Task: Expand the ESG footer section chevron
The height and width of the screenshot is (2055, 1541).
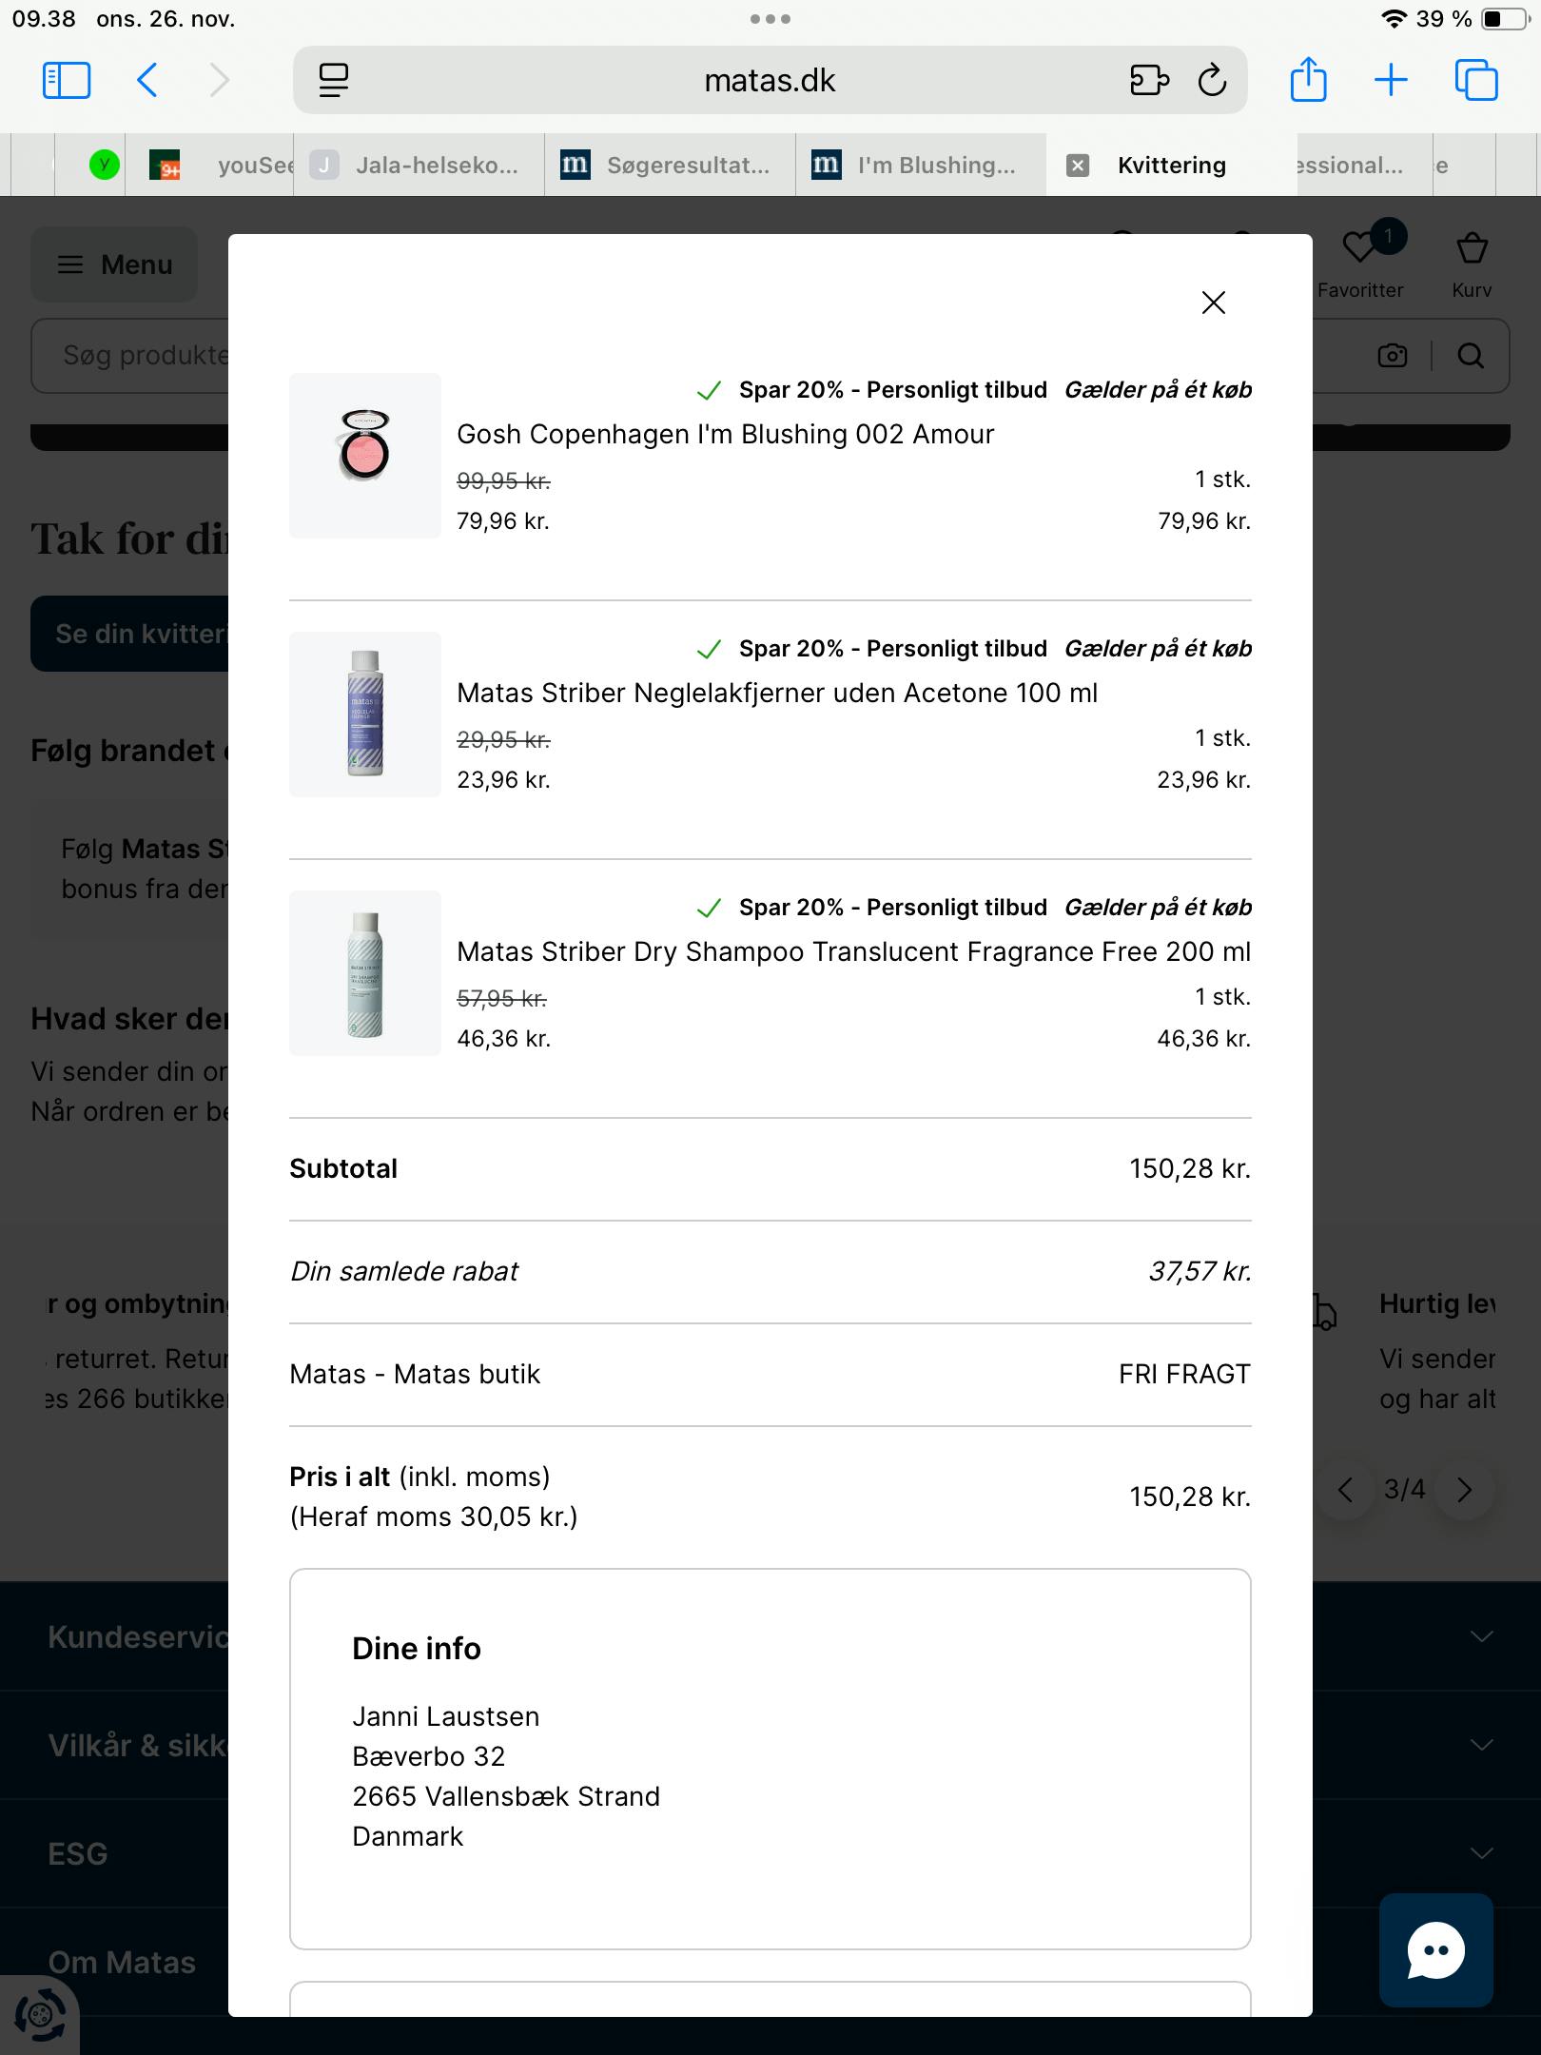Action: point(1481,1853)
